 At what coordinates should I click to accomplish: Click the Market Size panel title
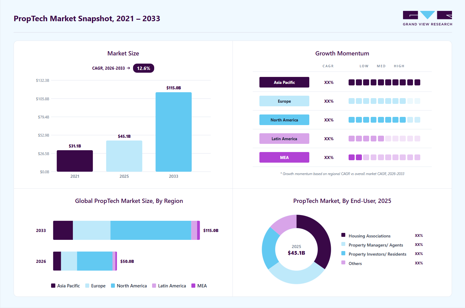tap(123, 53)
